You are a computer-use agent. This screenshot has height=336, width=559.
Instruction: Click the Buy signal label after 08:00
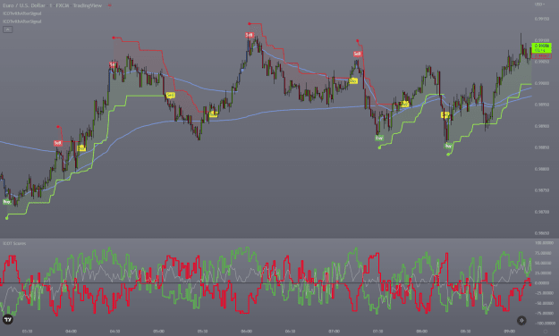(x=448, y=146)
